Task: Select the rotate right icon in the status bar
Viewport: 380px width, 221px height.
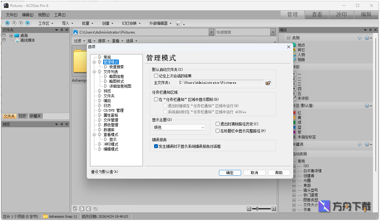Action: coord(88,209)
